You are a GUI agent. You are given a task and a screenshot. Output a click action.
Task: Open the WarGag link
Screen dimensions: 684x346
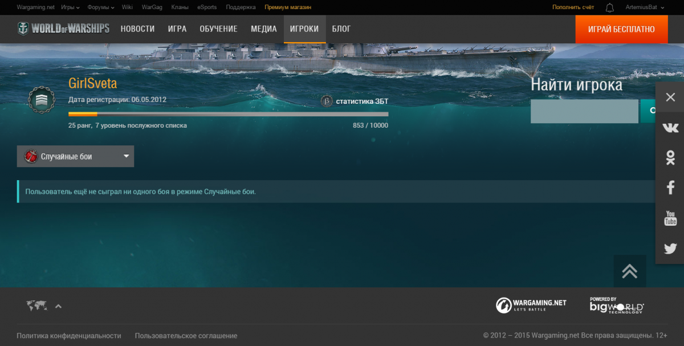(x=152, y=7)
